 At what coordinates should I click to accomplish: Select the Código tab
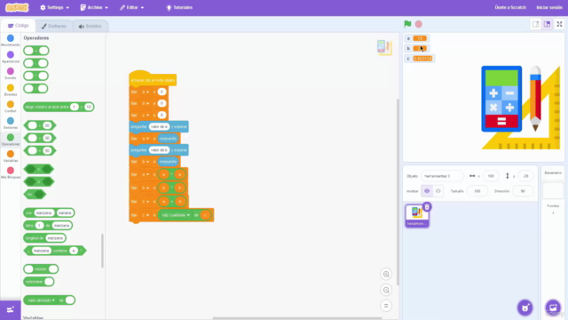[x=18, y=26]
